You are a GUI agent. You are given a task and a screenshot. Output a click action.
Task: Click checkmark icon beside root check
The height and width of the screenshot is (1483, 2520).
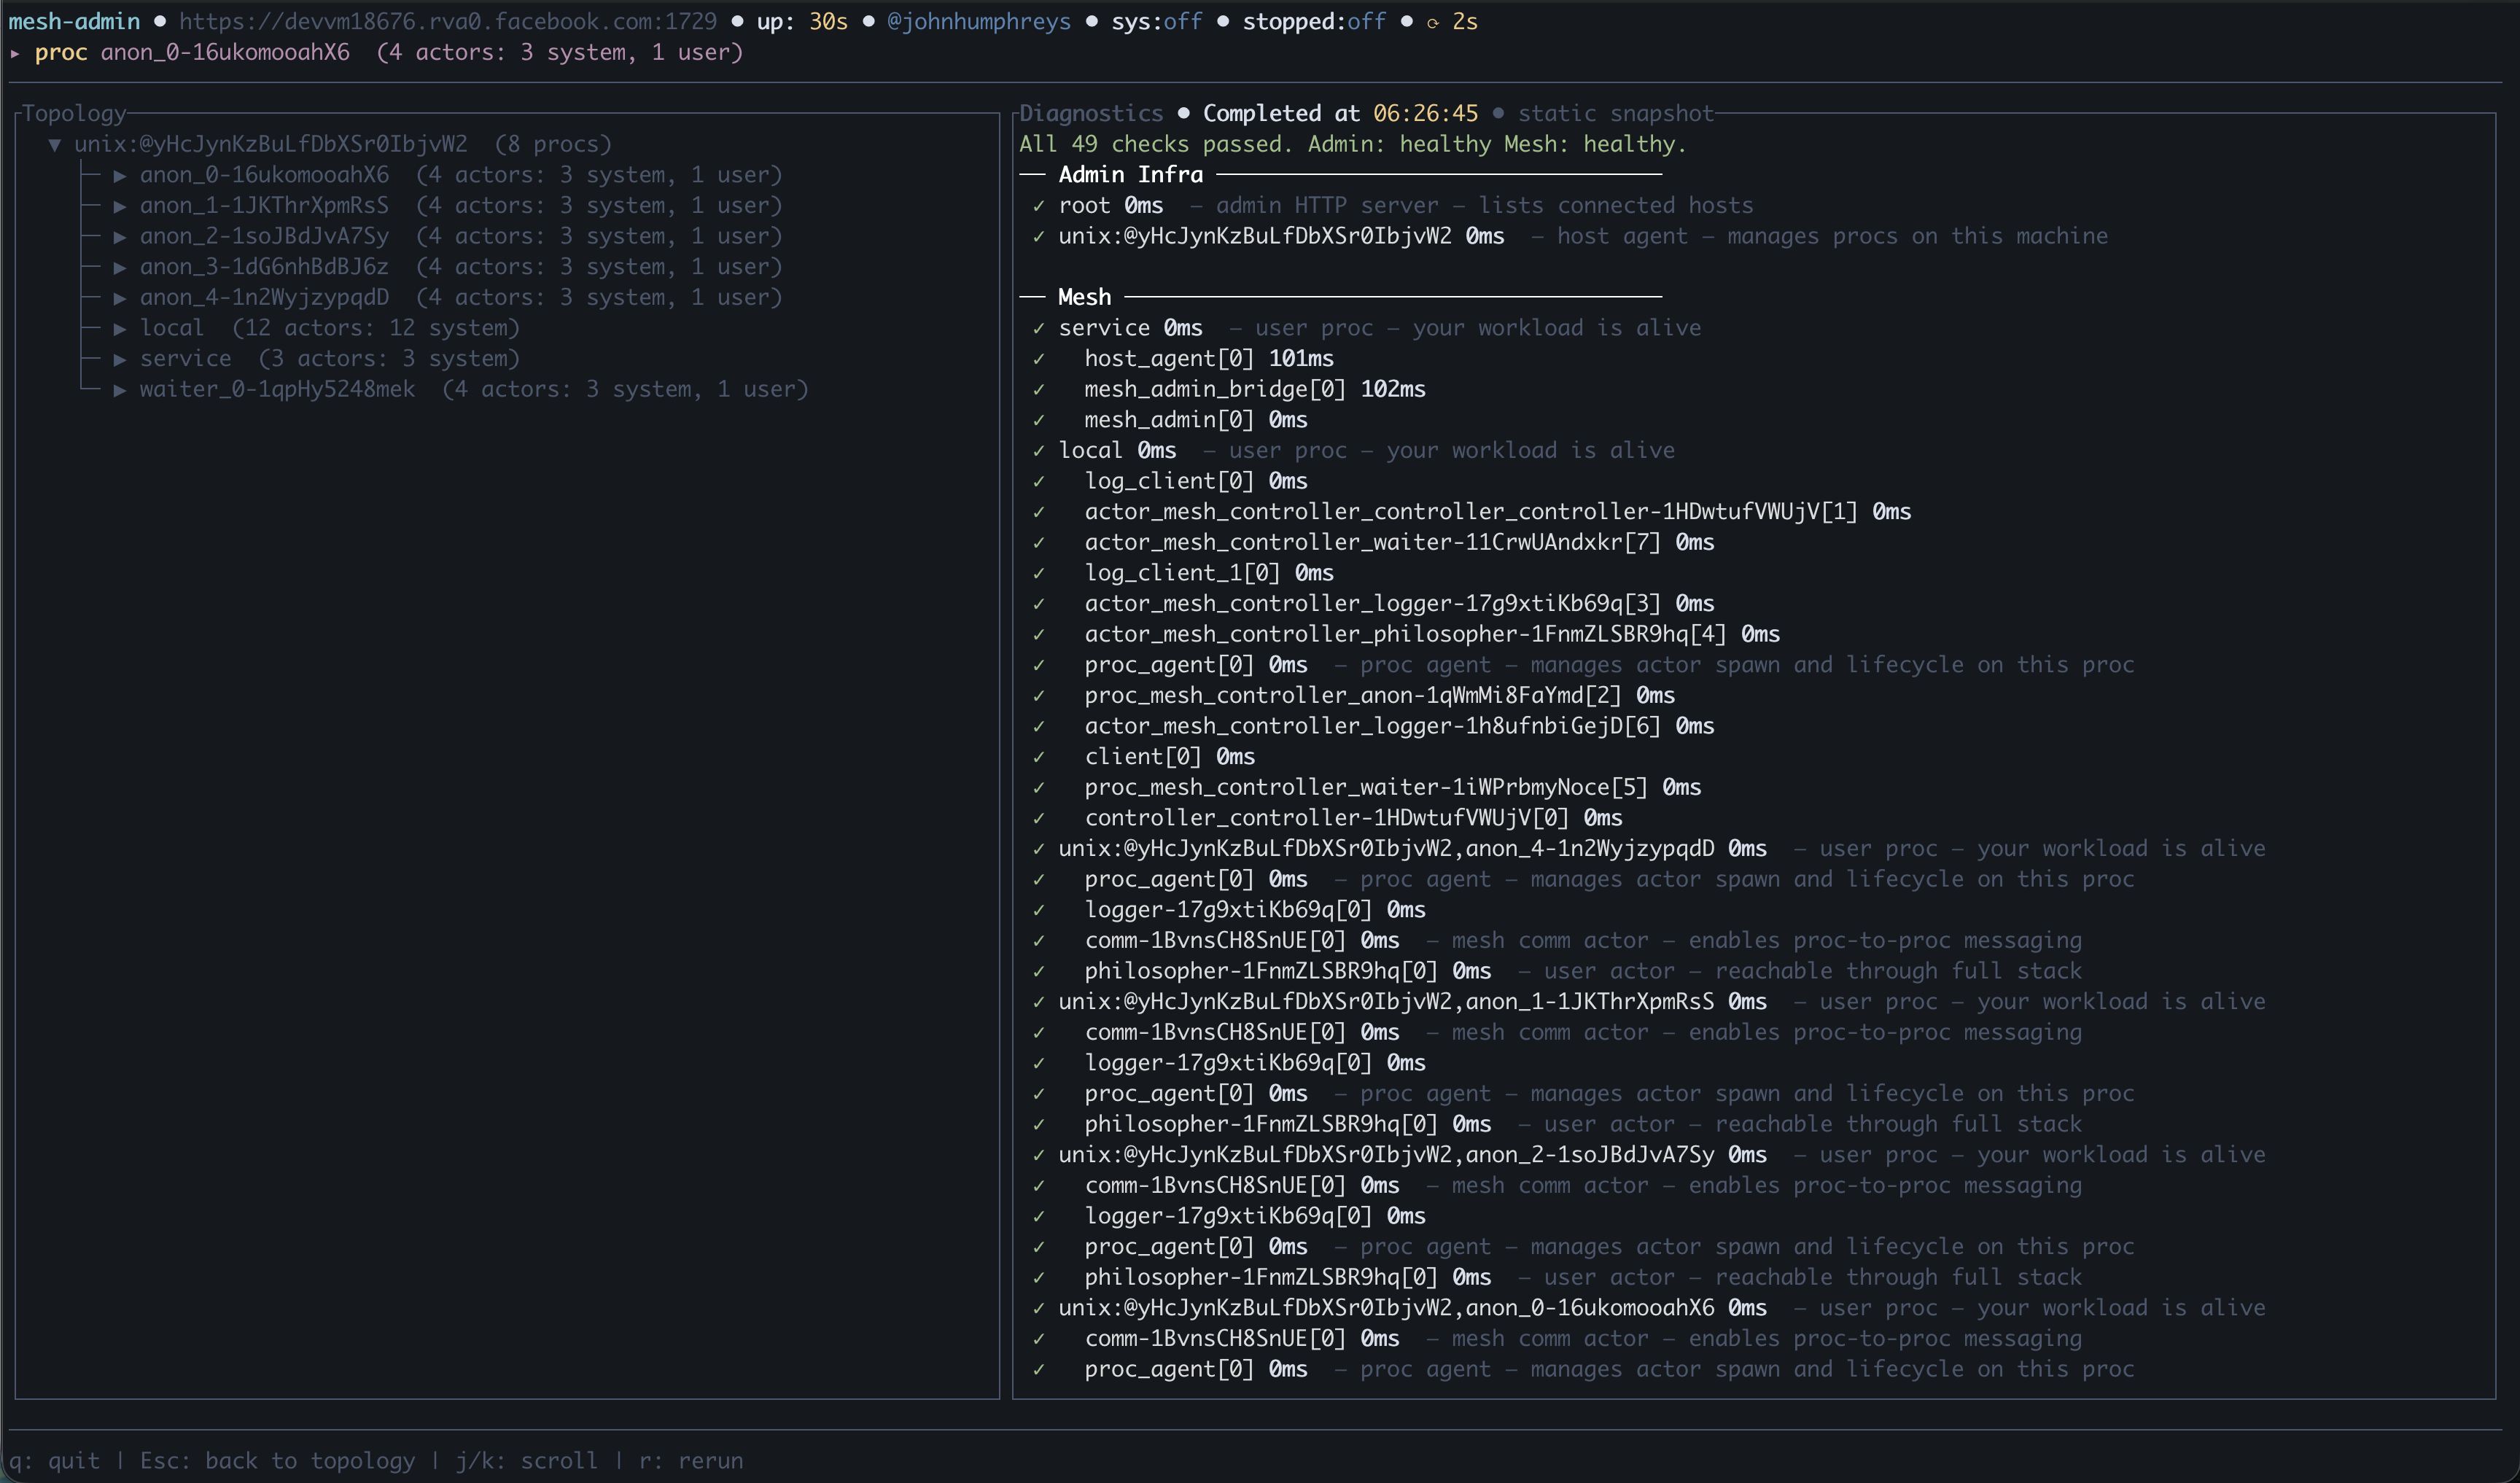[1039, 206]
